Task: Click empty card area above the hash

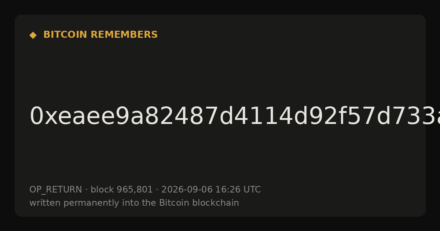Action: pos(220,73)
